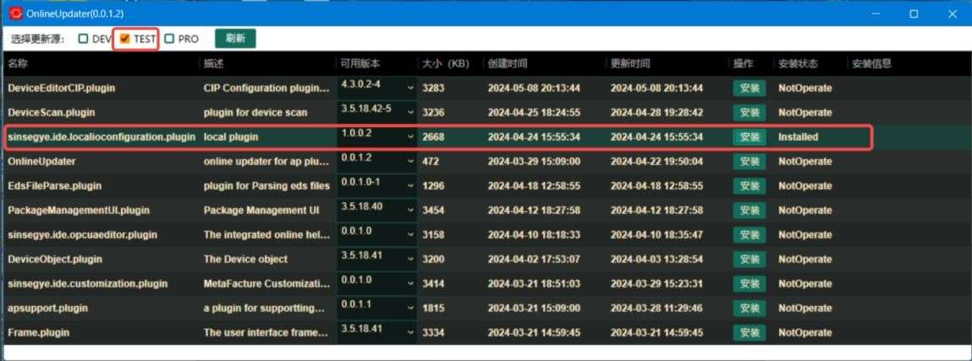
Task: Enable the DEV update source checkbox
Action: pos(83,39)
